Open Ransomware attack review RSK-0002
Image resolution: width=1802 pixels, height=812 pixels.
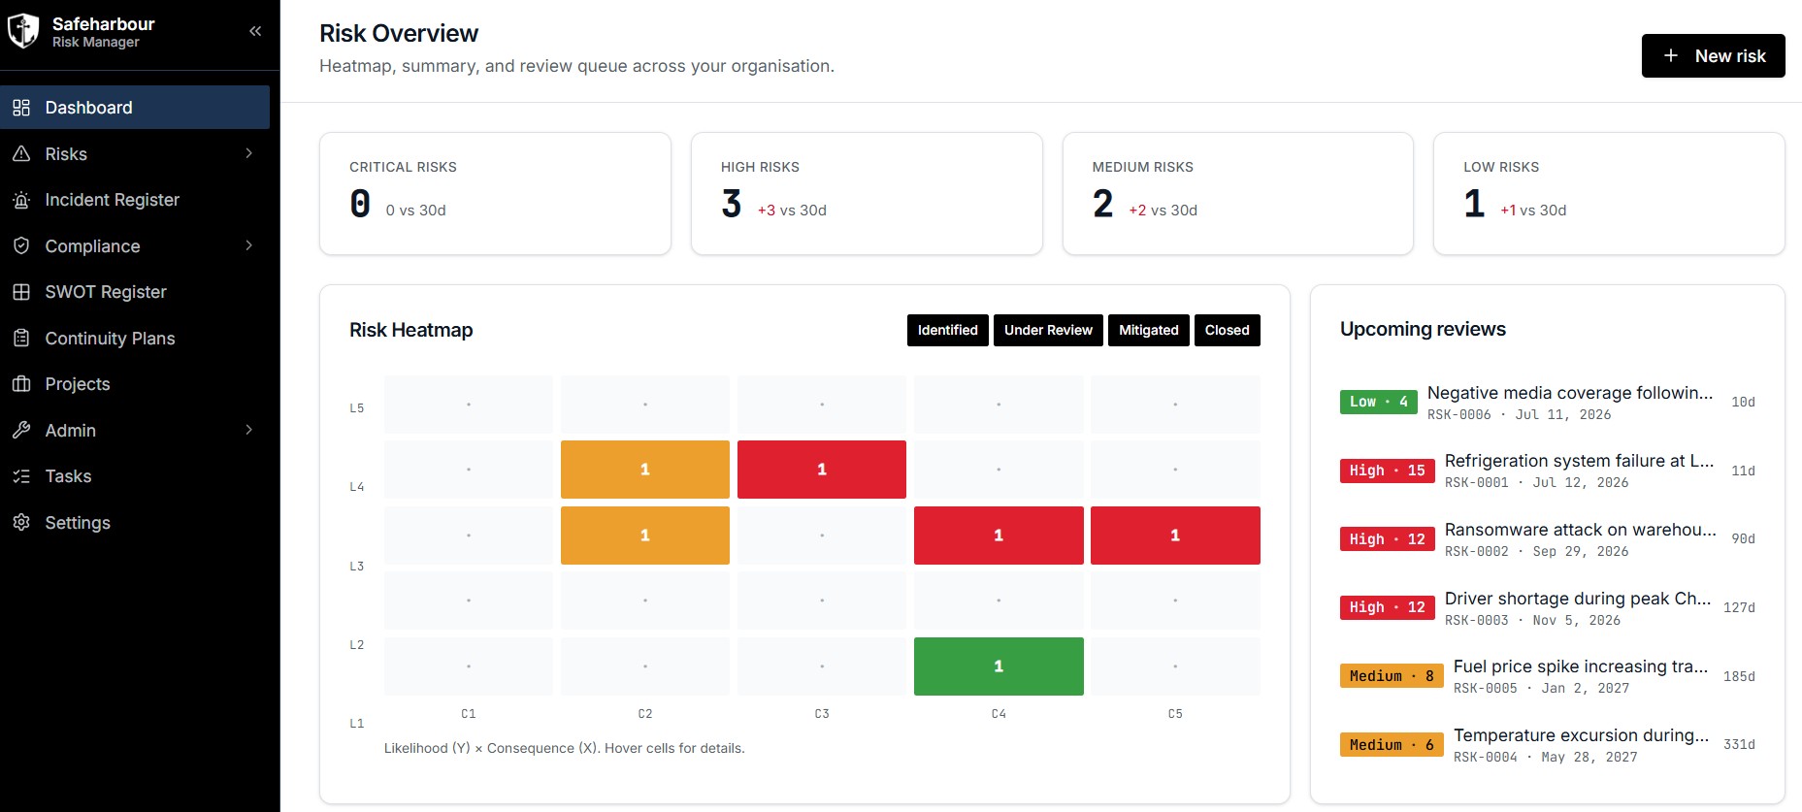(x=1548, y=539)
